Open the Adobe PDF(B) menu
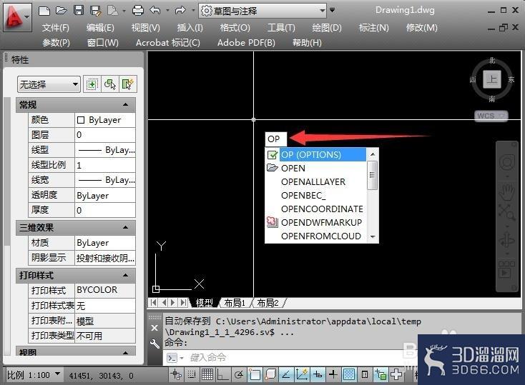525x385 pixels. click(246, 43)
